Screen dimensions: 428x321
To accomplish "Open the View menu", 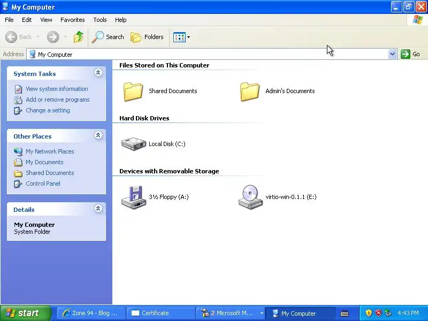I will (x=46, y=20).
